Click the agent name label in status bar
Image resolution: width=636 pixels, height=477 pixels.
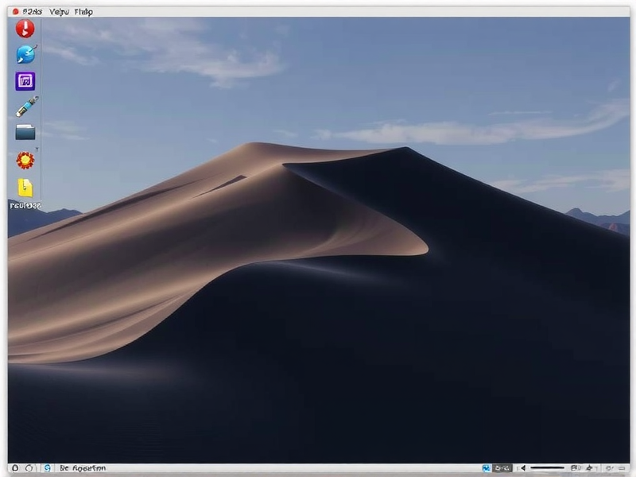pos(81,468)
